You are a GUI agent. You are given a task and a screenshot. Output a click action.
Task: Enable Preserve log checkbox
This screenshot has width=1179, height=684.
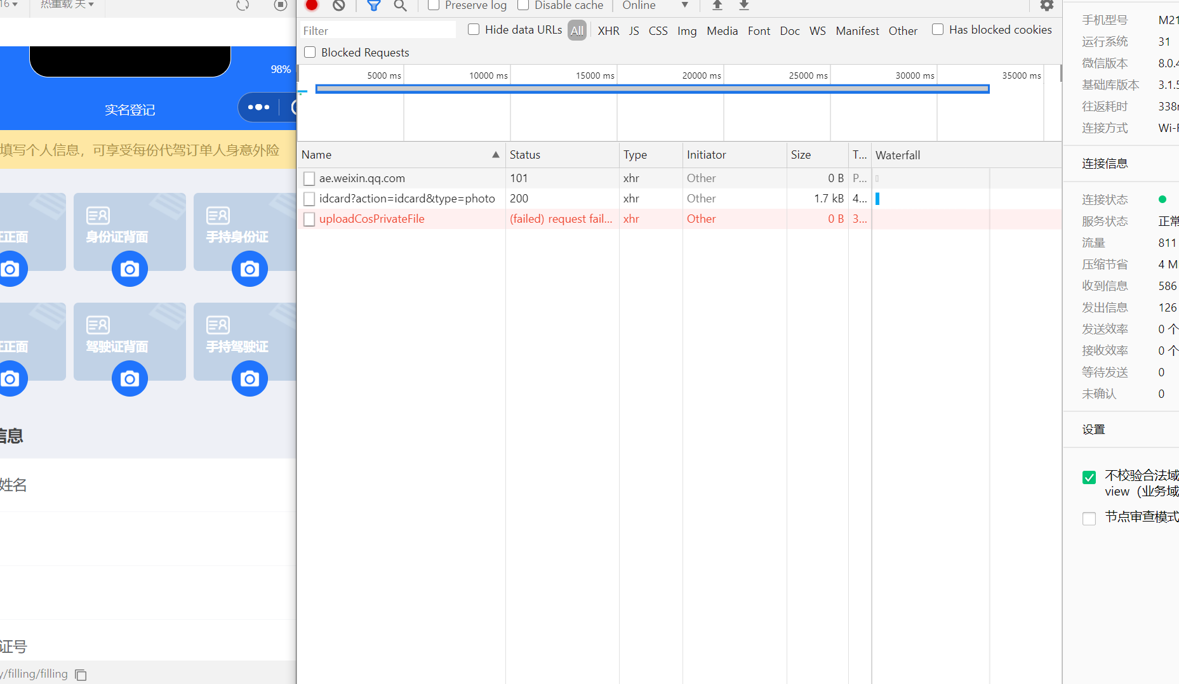click(x=434, y=5)
